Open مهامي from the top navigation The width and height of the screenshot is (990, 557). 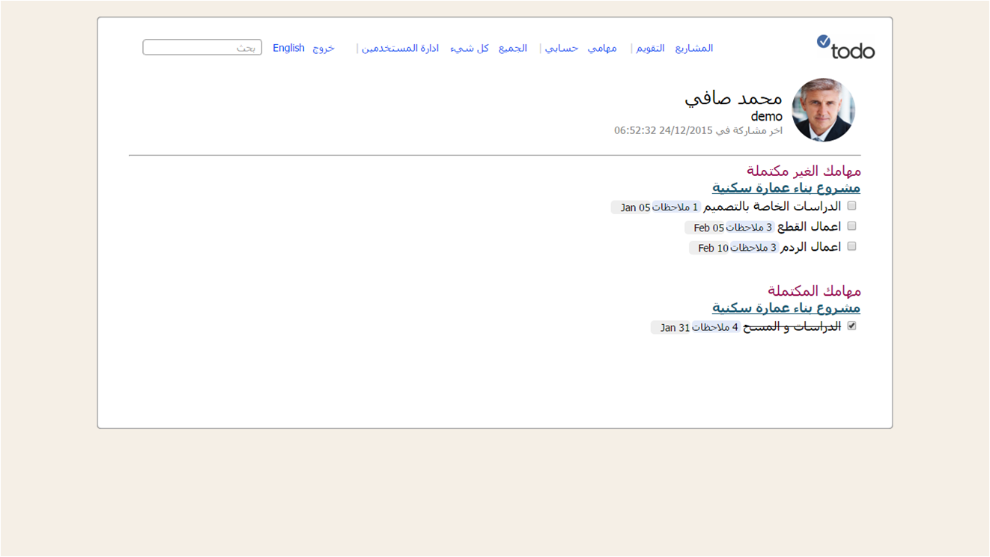click(x=602, y=48)
